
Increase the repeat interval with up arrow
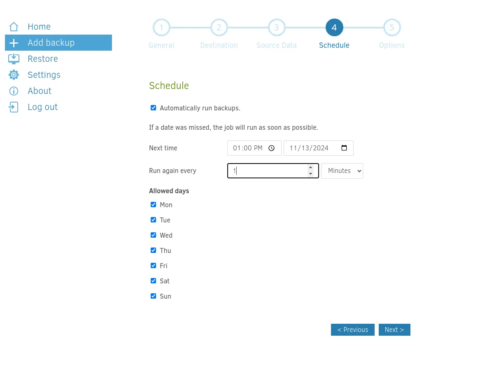(x=310, y=168)
